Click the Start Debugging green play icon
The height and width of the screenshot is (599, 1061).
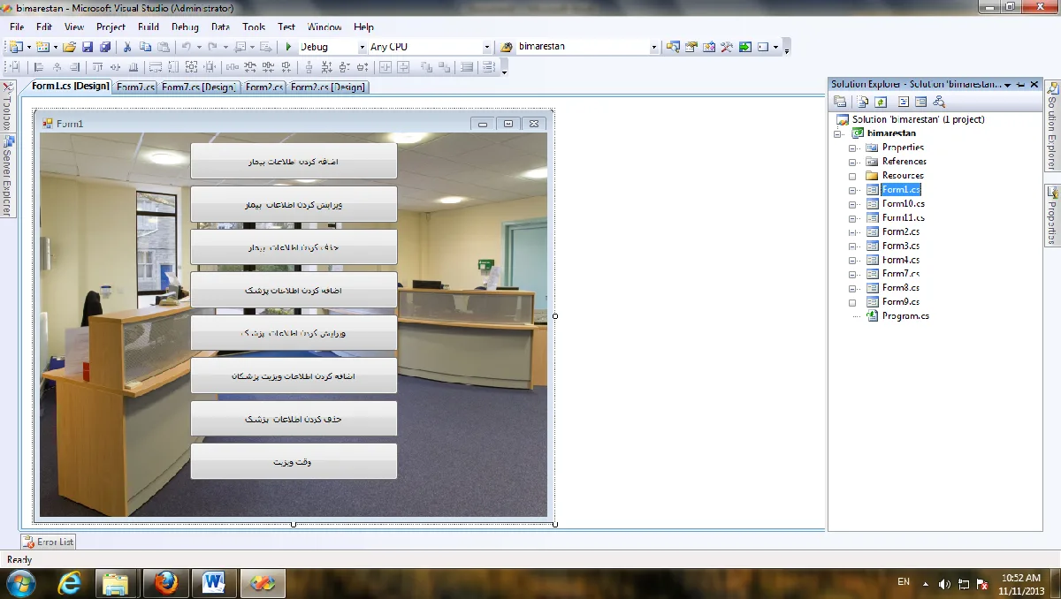pos(288,47)
